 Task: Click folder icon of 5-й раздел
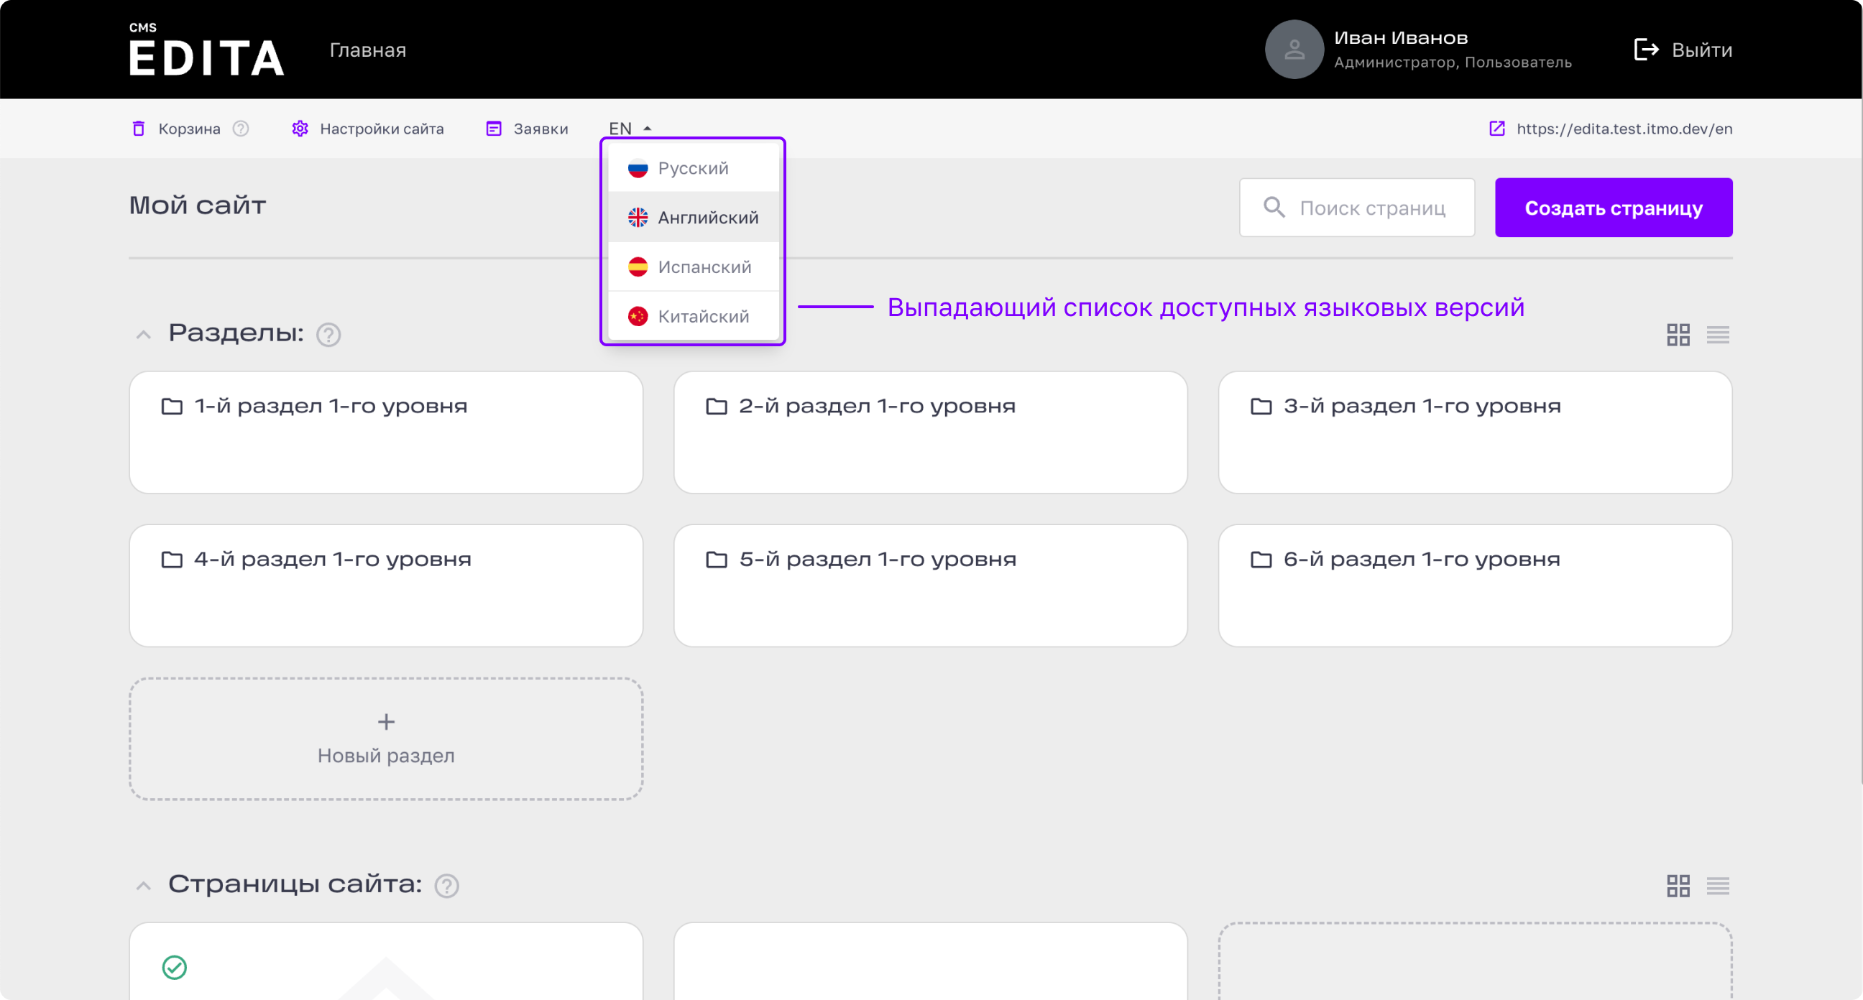716,560
